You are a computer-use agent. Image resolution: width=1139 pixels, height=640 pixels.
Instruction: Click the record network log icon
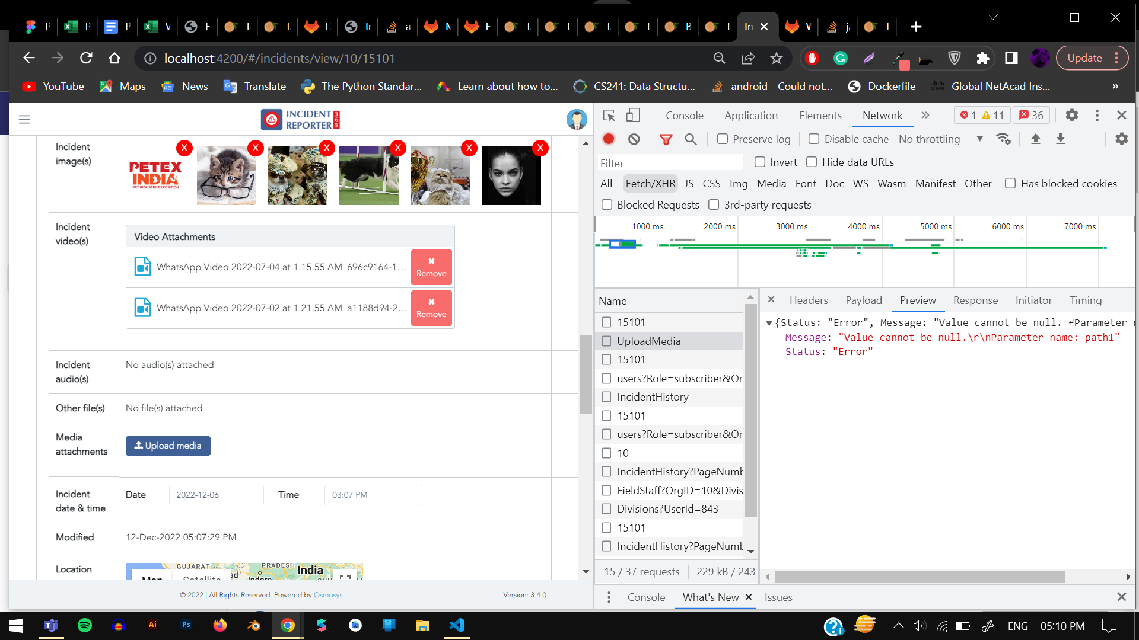609,139
